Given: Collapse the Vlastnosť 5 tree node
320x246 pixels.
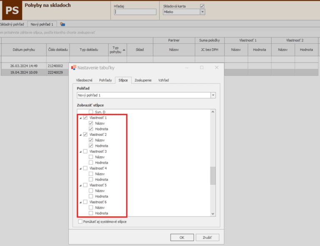Looking at the screenshot, I should (80, 185).
